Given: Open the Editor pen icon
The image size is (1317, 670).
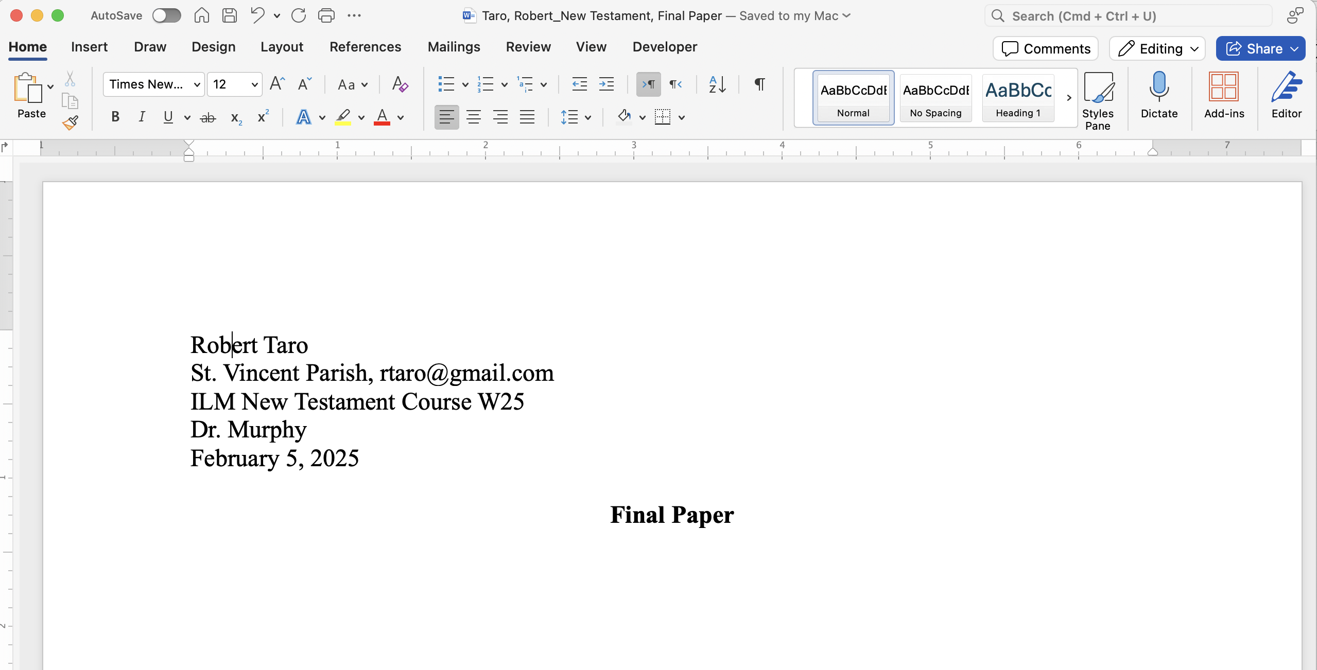Looking at the screenshot, I should 1286,95.
